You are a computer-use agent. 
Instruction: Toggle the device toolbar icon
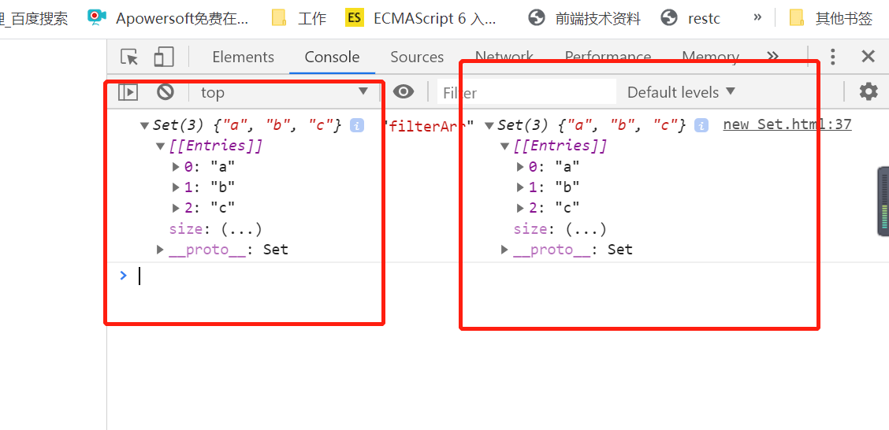pos(163,57)
